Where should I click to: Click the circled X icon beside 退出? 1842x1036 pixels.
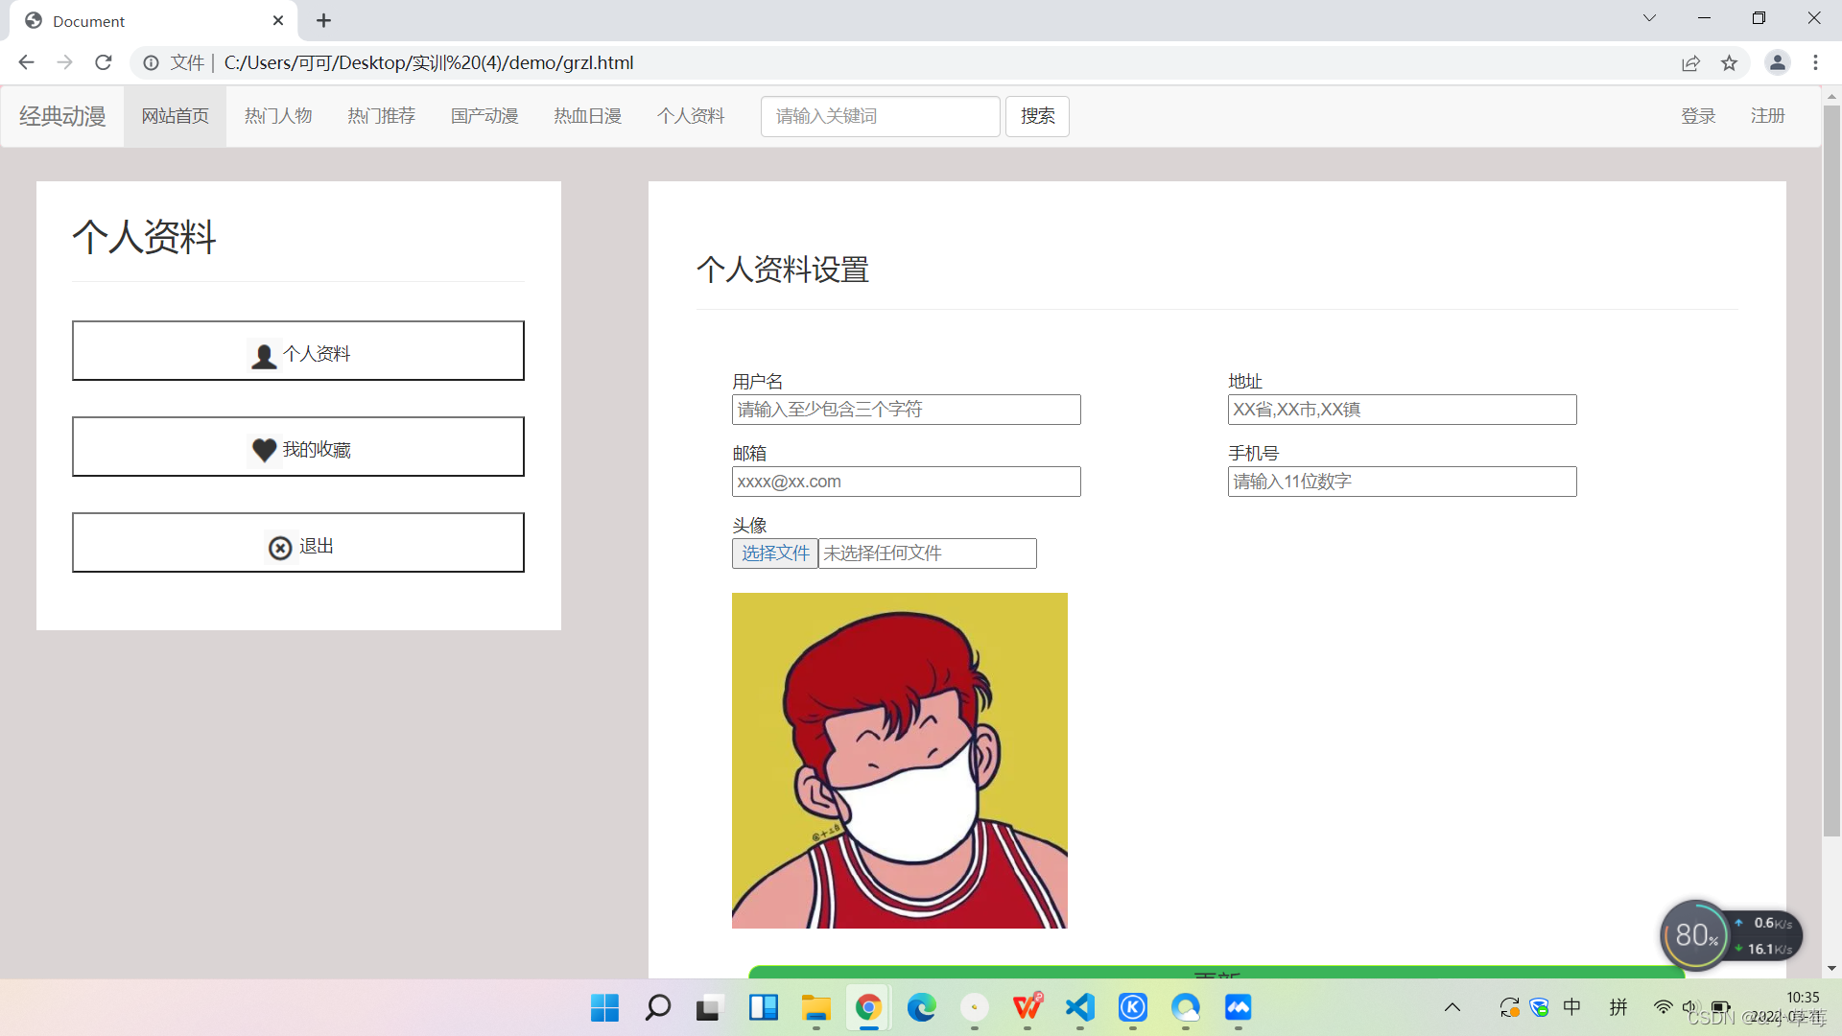click(x=279, y=547)
